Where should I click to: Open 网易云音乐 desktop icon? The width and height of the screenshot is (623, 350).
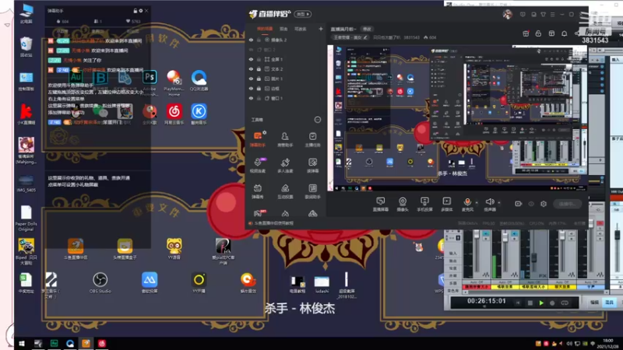[174, 114]
